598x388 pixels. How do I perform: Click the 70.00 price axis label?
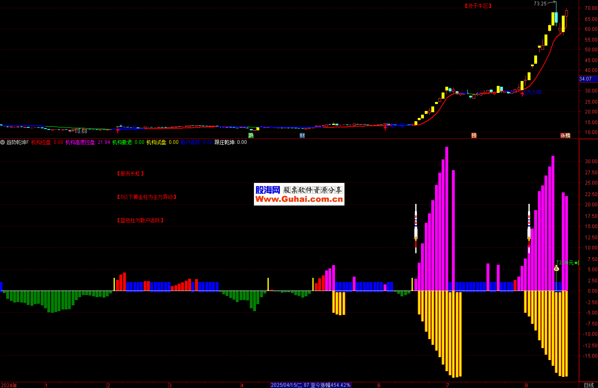click(x=591, y=8)
